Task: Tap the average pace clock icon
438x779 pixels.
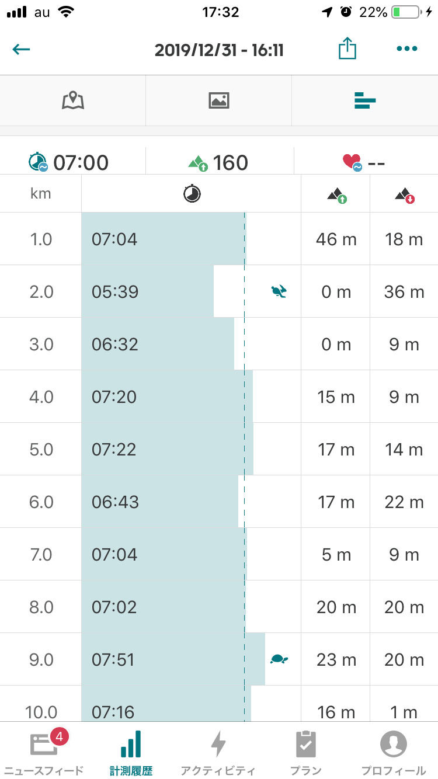Action: tap(38, 162)
